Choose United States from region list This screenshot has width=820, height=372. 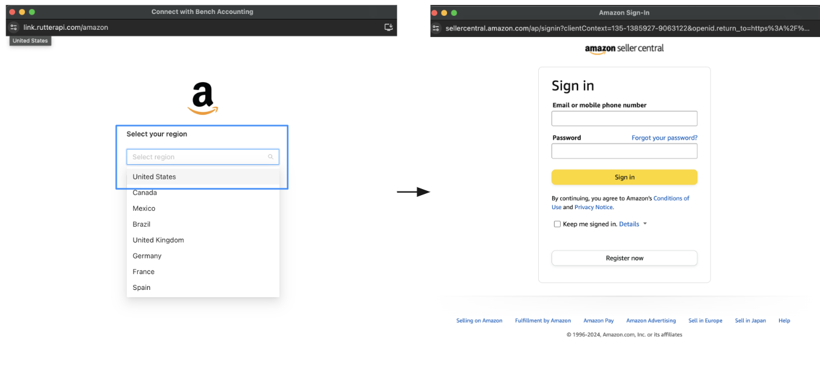[203, 177]
